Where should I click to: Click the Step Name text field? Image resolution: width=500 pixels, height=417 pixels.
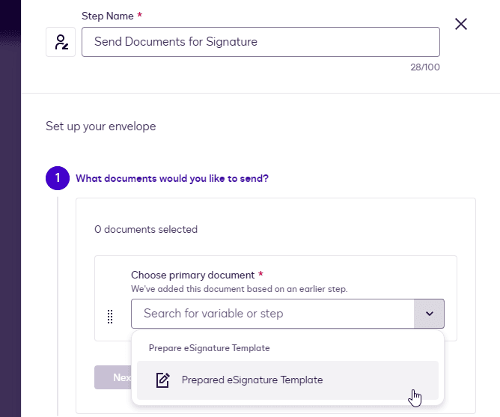coord(260,42)
